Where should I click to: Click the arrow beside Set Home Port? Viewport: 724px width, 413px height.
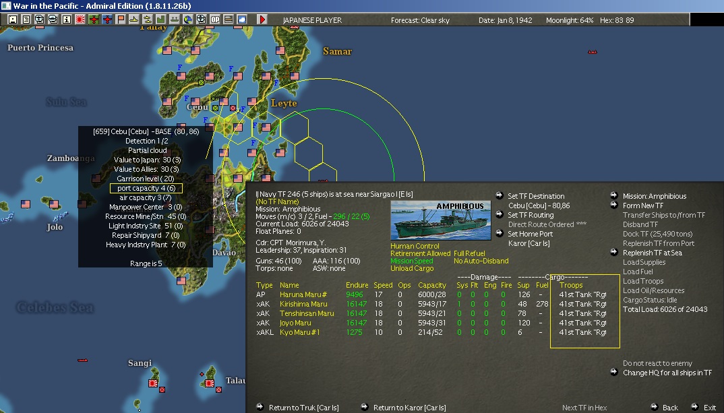499,233
